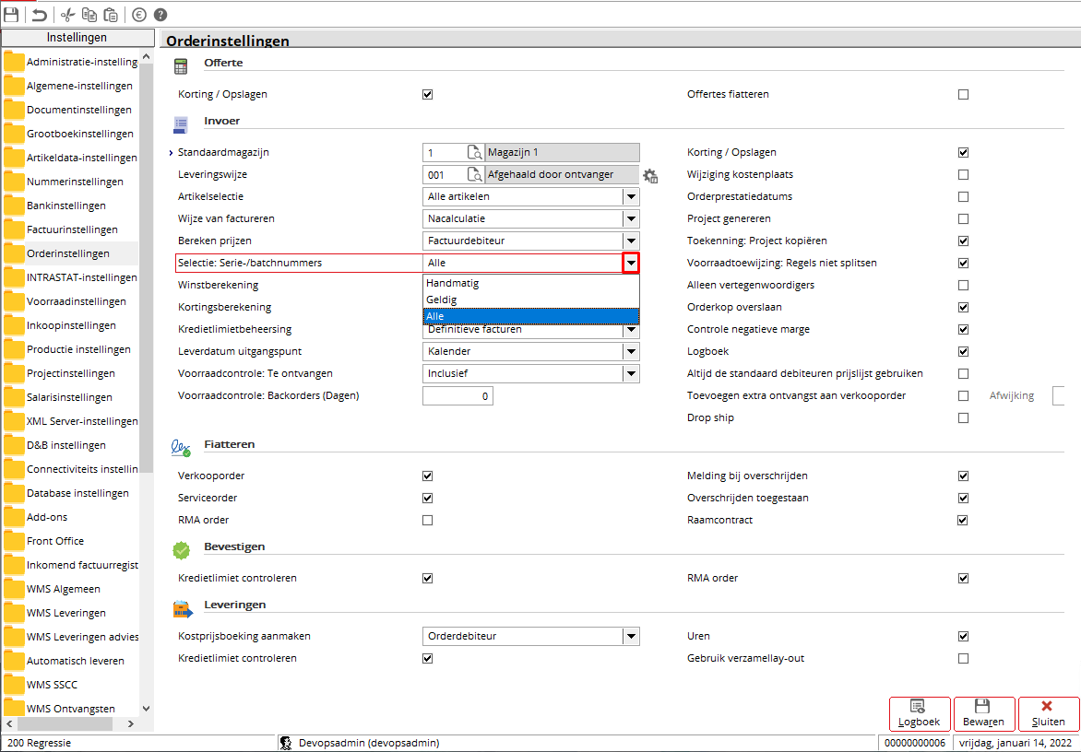This screenshot has height=752, width=1081.
Task: Click the paste clipboard icon
Action: (x=111, y=15)
